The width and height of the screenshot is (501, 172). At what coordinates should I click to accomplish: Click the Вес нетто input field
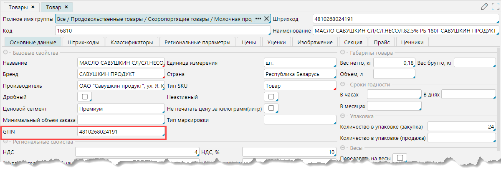coord(393,63)
